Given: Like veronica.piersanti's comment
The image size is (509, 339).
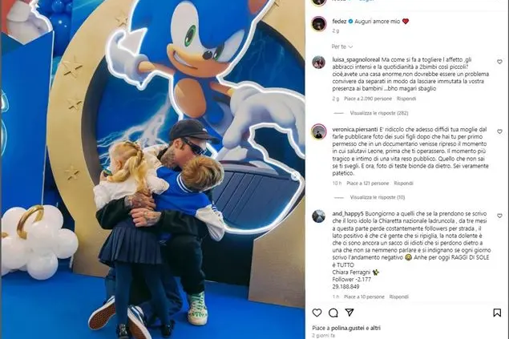Looking at the screenshot, I should pos(499,131).
